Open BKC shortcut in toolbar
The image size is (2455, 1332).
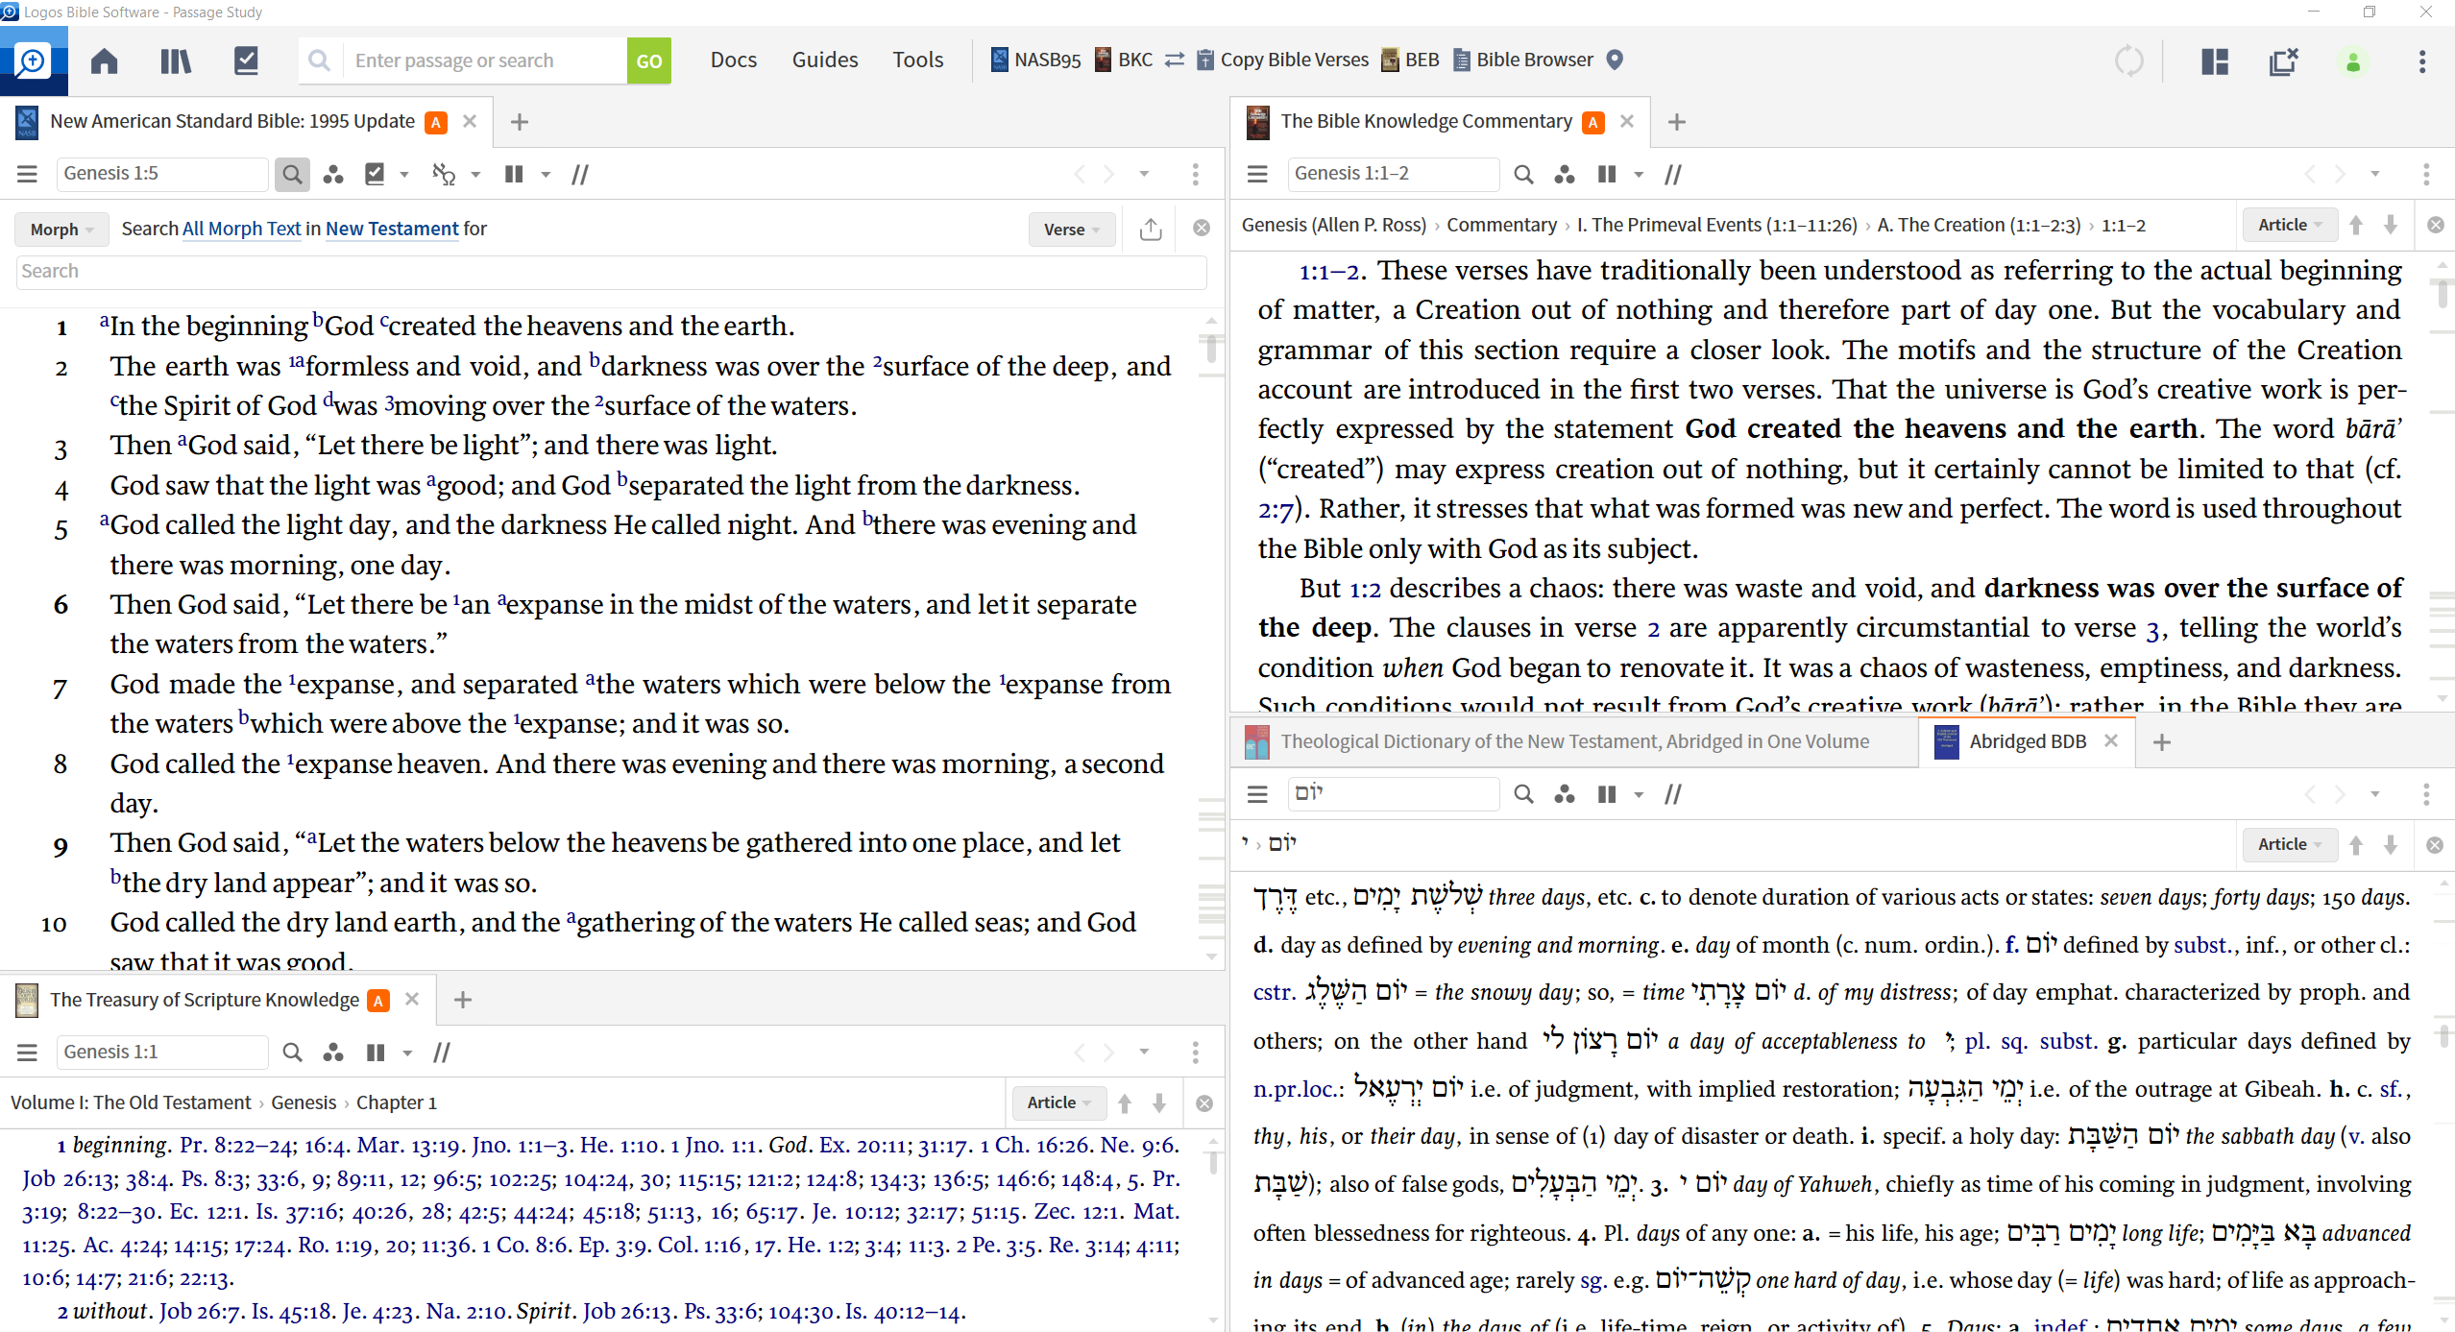coord(1124,60)
